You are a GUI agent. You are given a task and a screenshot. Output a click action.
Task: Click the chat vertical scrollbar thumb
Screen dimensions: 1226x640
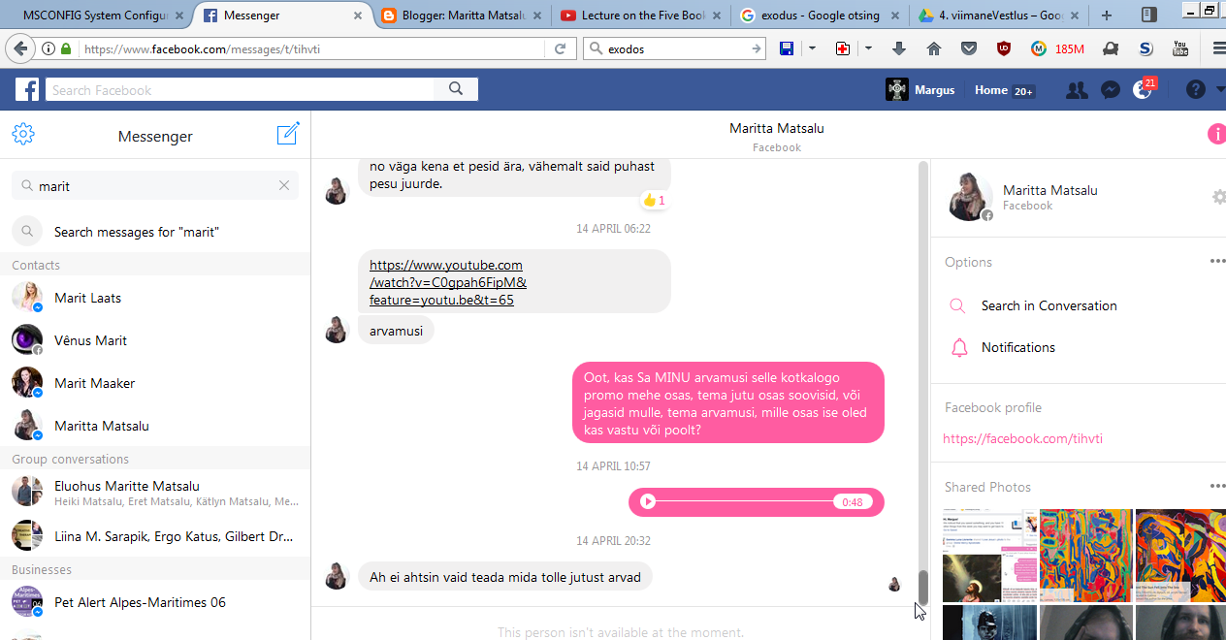(923, 588)
